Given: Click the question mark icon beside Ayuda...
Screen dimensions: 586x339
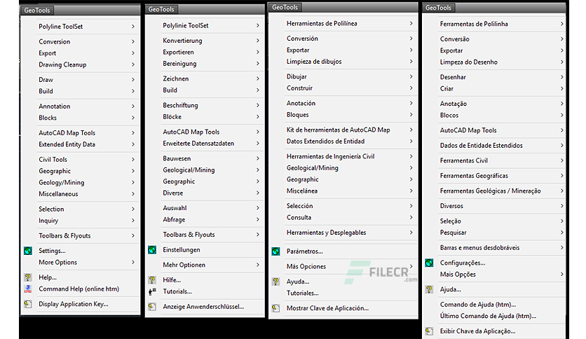Looking at the screenshot, I should click(275, 282).
